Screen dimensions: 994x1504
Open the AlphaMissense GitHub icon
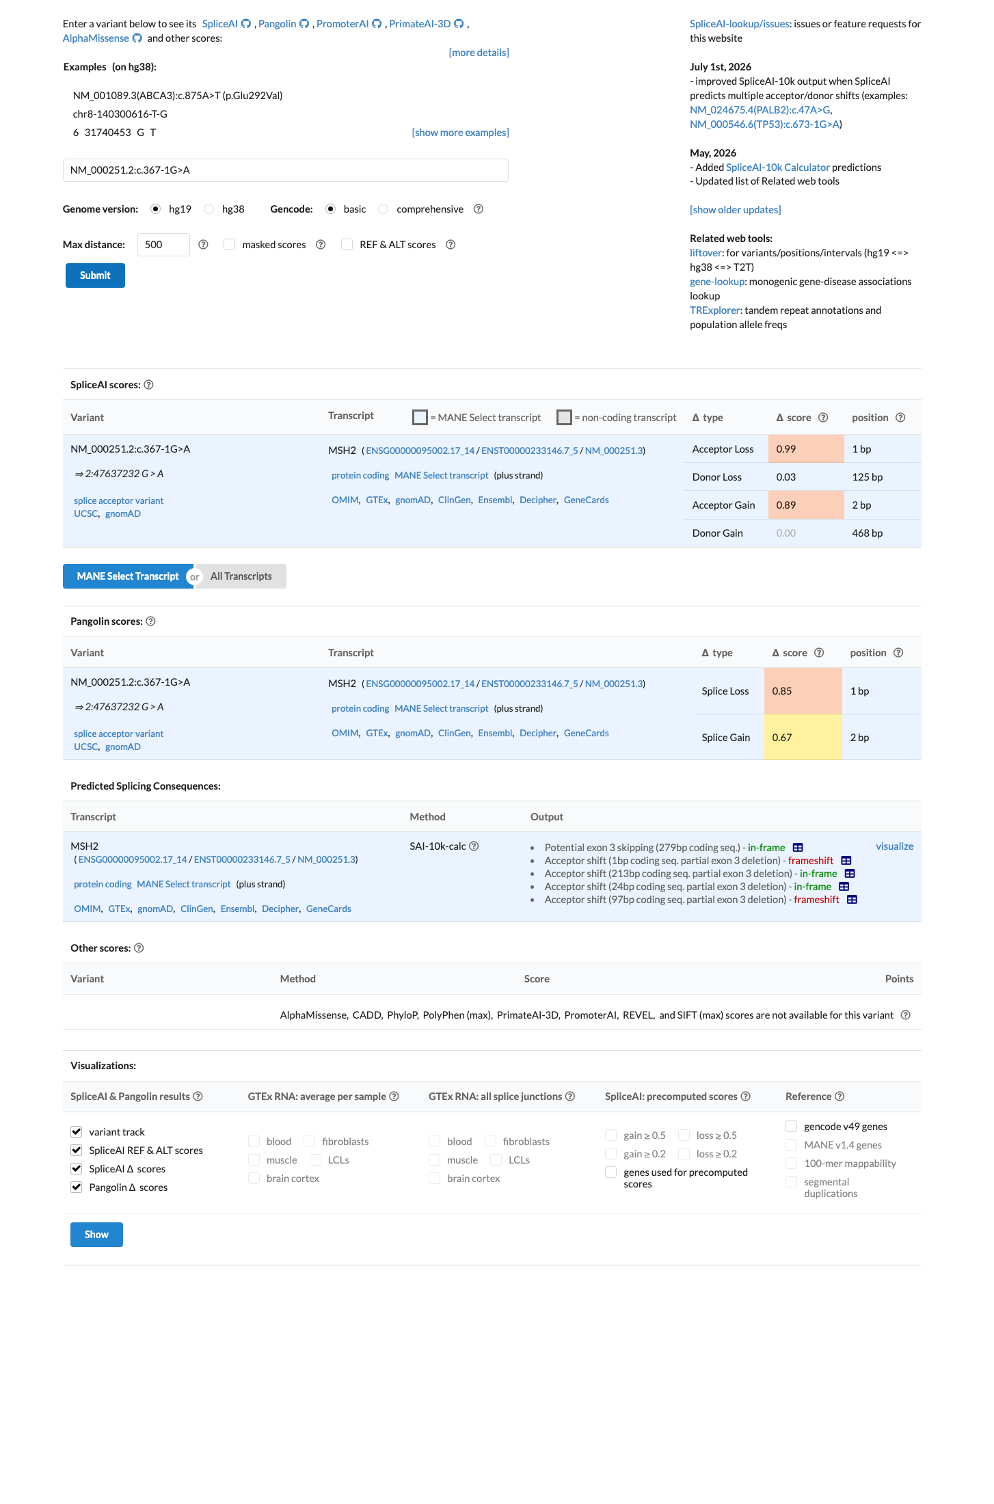[137, 38]
